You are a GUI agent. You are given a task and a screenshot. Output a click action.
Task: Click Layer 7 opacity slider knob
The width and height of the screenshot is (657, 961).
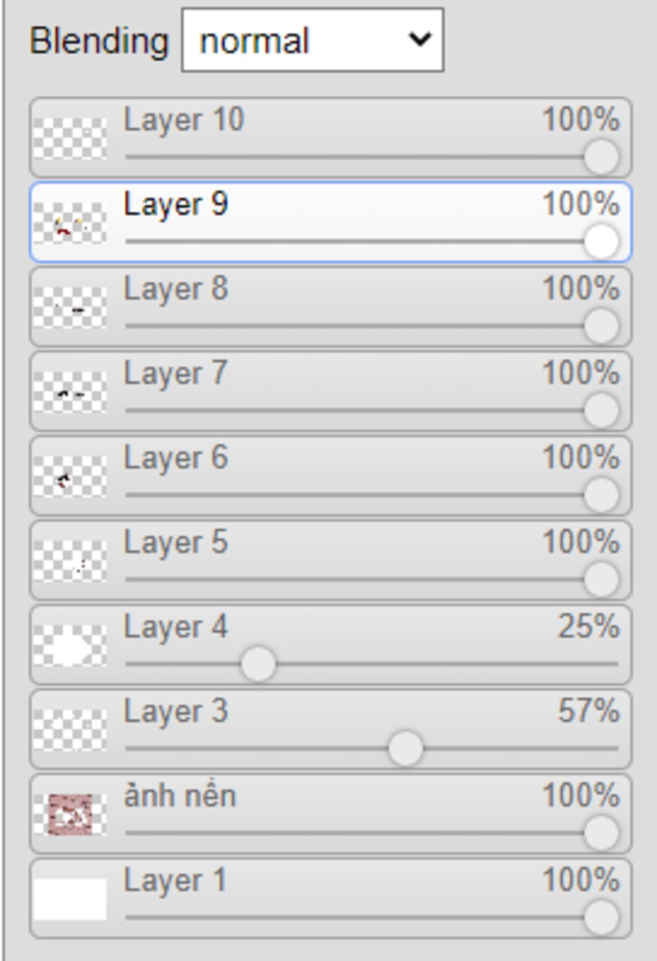point(601,410)
